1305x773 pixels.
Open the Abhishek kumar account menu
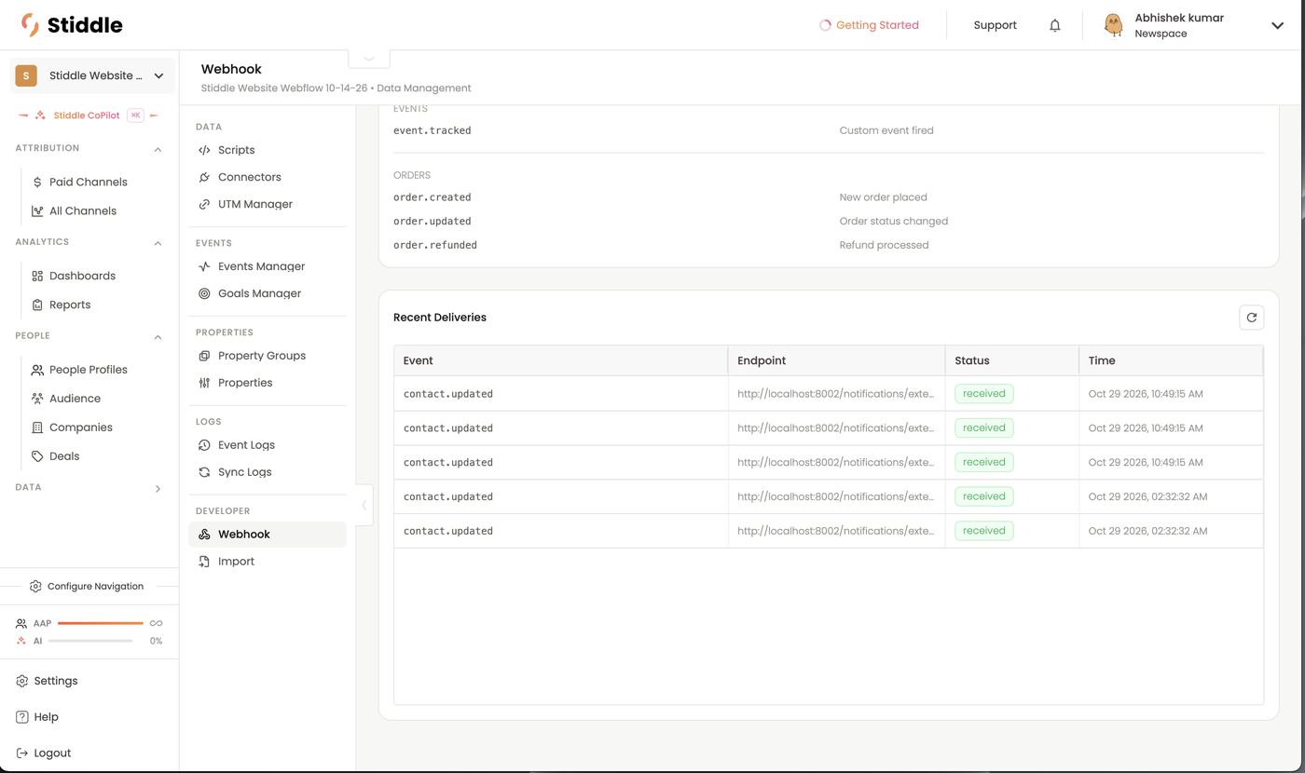point(1194,25)
